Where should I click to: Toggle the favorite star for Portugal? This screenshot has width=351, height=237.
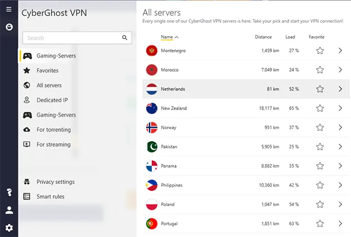pyautogui.click(x=320, y=223)
